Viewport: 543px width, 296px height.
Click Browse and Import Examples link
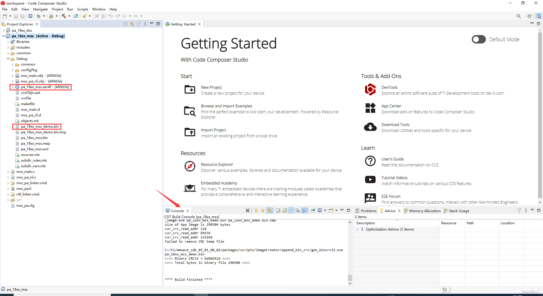point(227,106)
